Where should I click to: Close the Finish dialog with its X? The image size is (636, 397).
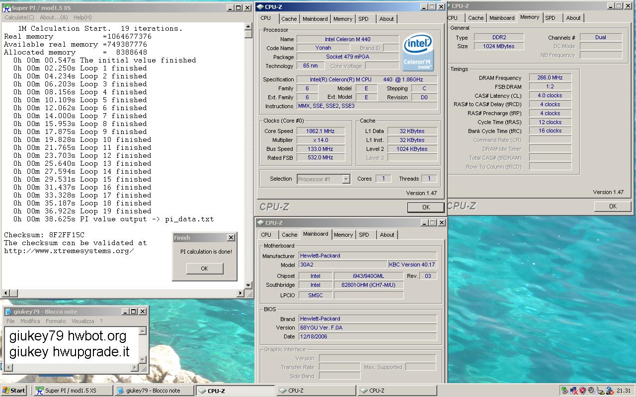231,238
